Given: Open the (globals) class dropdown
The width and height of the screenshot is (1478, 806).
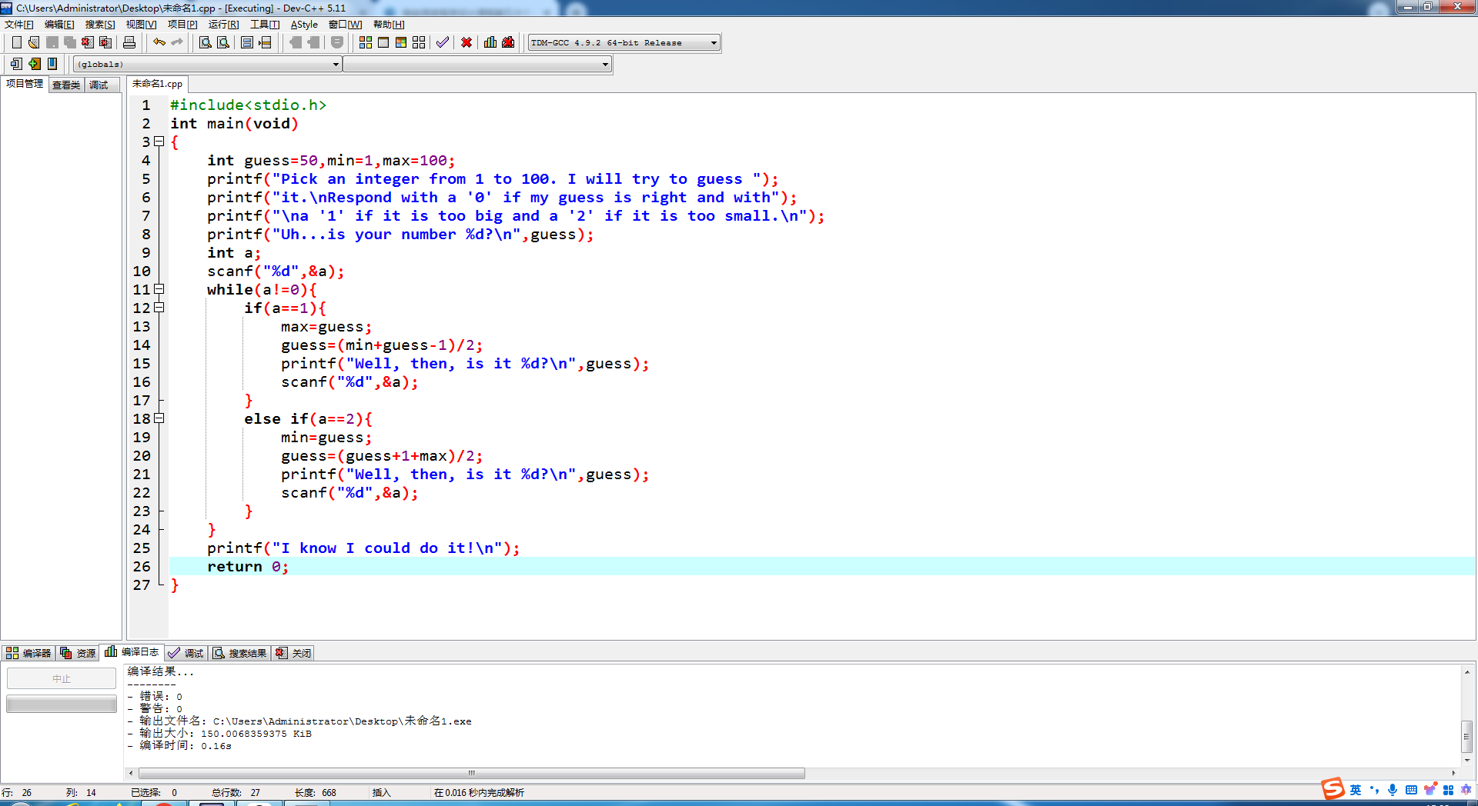Looking at the screenshot, I should pyautogui.click(x=207, y=64).
